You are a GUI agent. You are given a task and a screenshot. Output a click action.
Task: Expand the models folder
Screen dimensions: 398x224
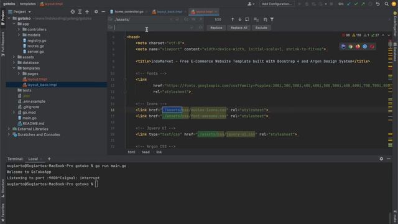[x=19, y=35]
